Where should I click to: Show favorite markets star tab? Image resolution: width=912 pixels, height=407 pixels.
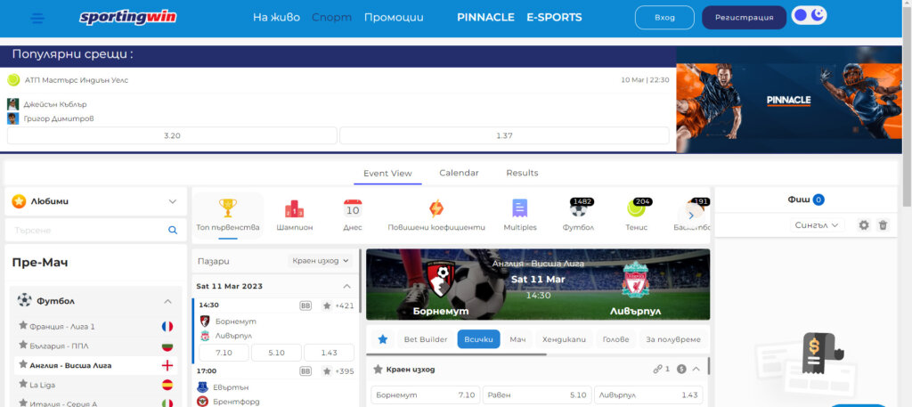point(383,339)
